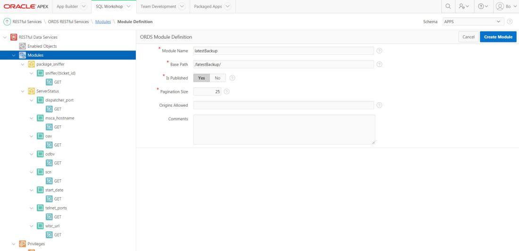Viewport: 519px width, 251px height.
Task: Open the Team Development menu
Action: [162, 7]
